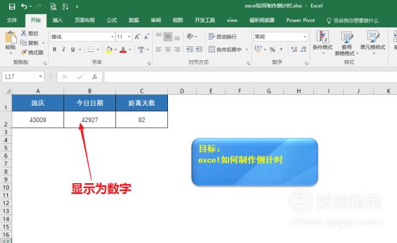Screen dimensions: 397x243
Task: Click the Name Box showing L17
Action: 23,77
